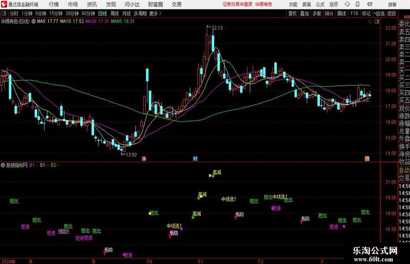Screen dimensions: 410x264
Task: Open the 功能 menu
Action: tap(293, 4)
